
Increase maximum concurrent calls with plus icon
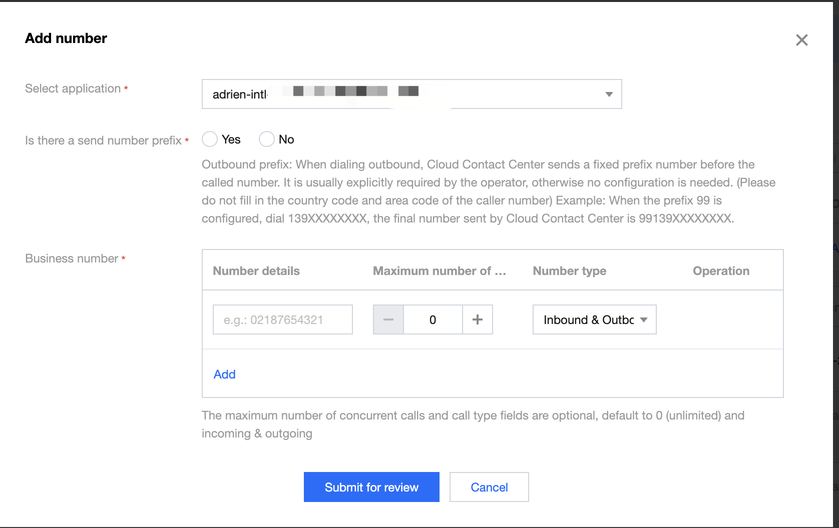477,319
